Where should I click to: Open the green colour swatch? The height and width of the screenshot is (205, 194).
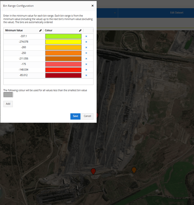point(63,36)
